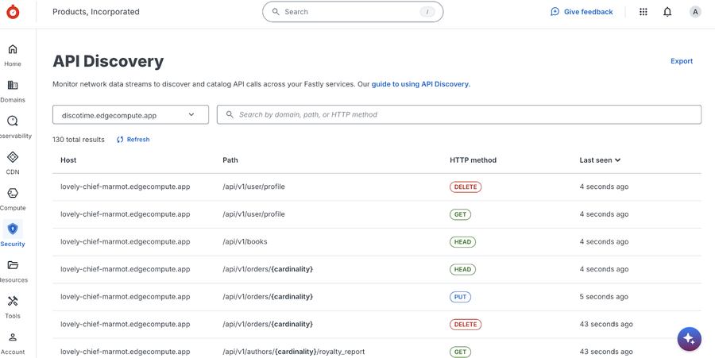The image size is (715, 358).
Task: Click the Give feedback button
Action: [x=582, y=12]
